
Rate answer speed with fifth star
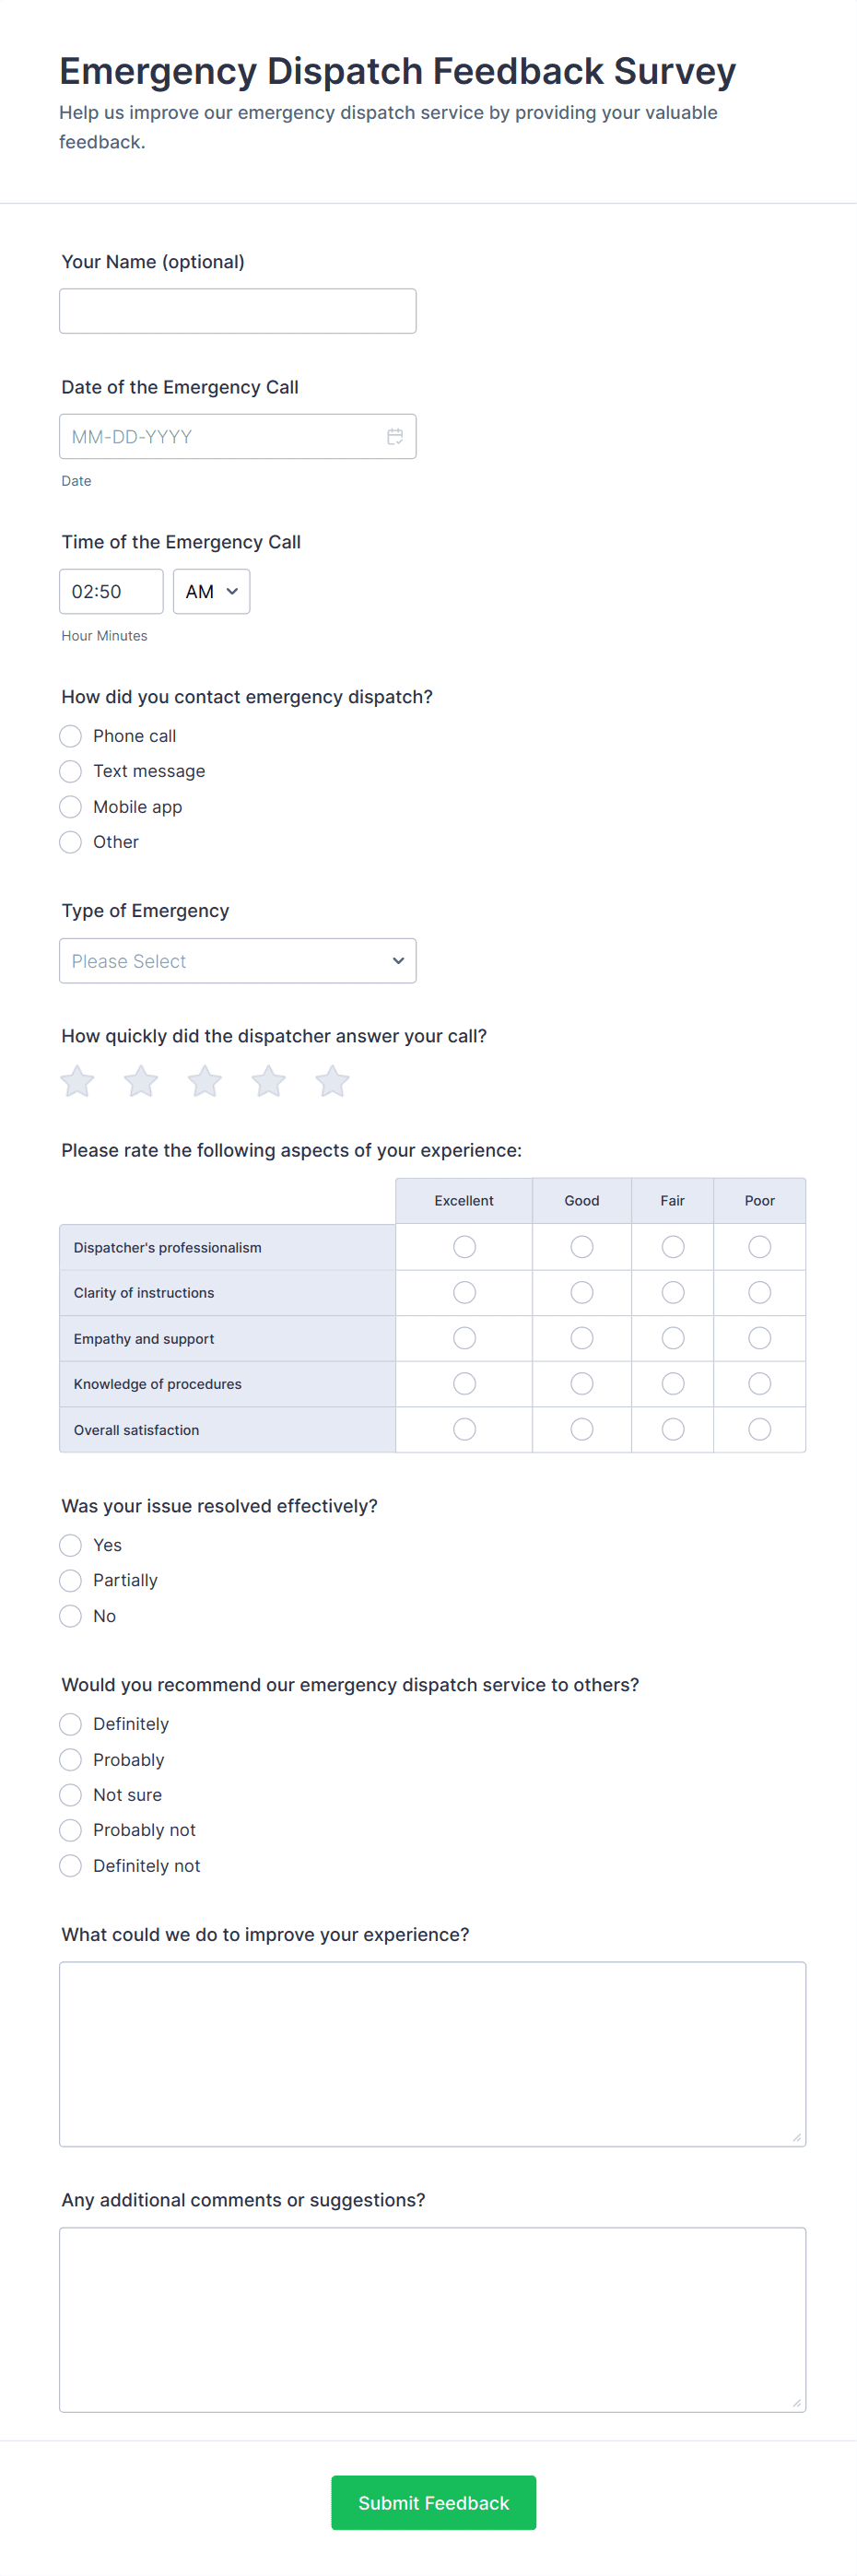click(332, 1081)
